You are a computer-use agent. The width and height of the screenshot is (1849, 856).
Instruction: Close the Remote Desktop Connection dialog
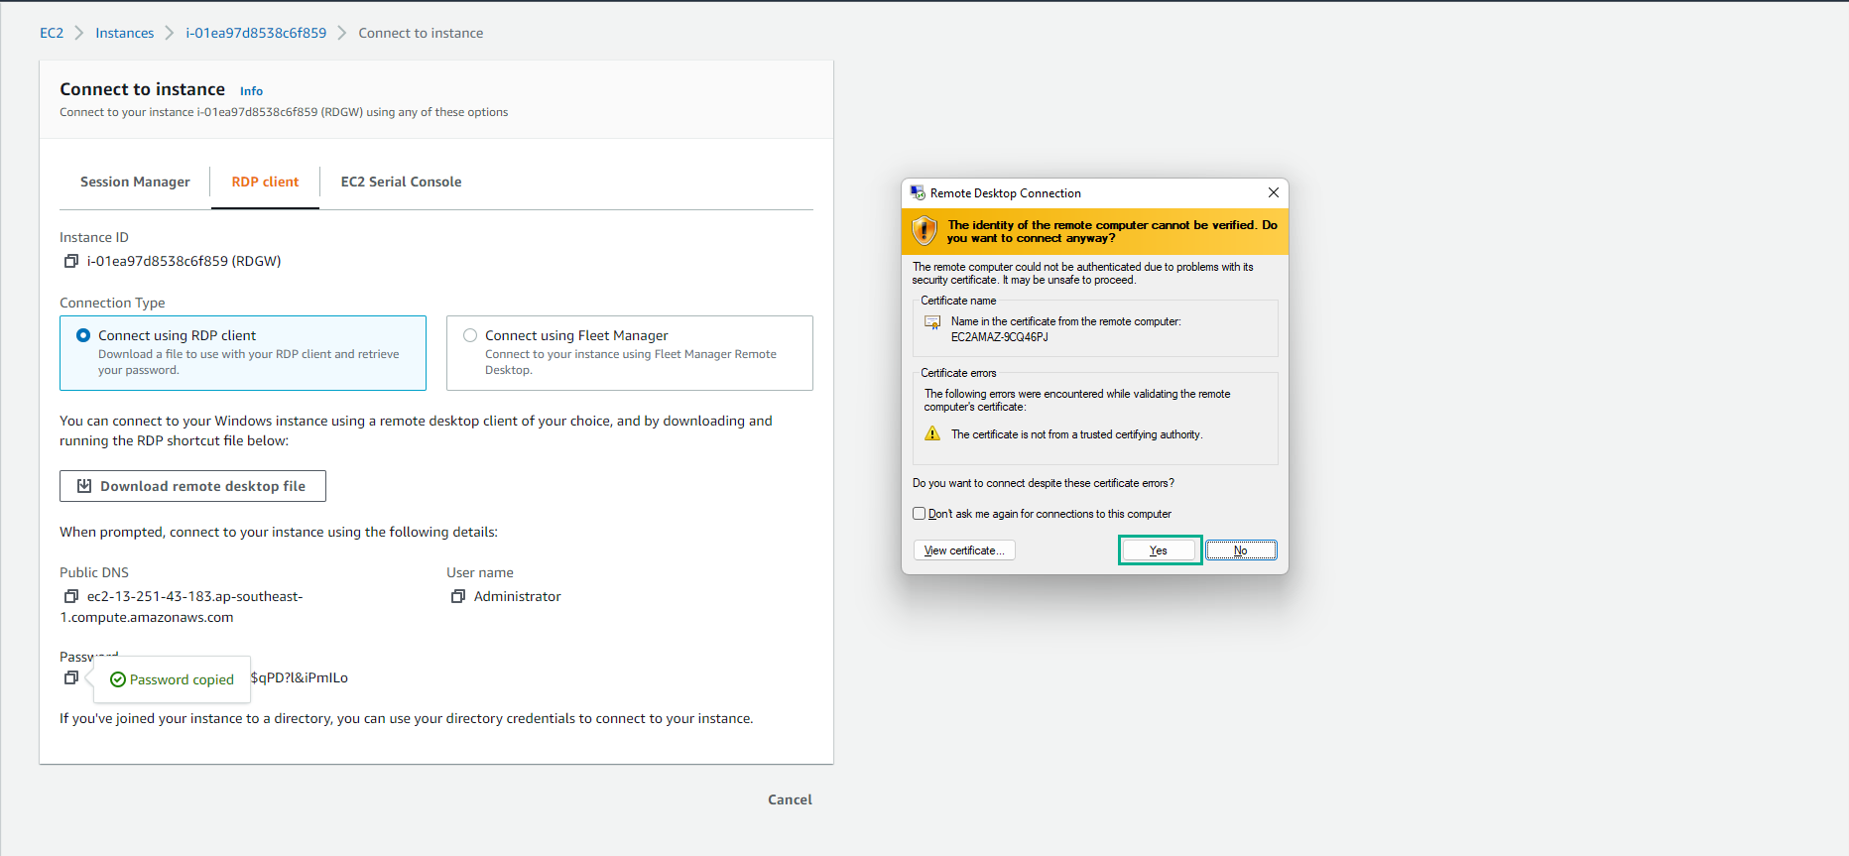[1274, 192]
